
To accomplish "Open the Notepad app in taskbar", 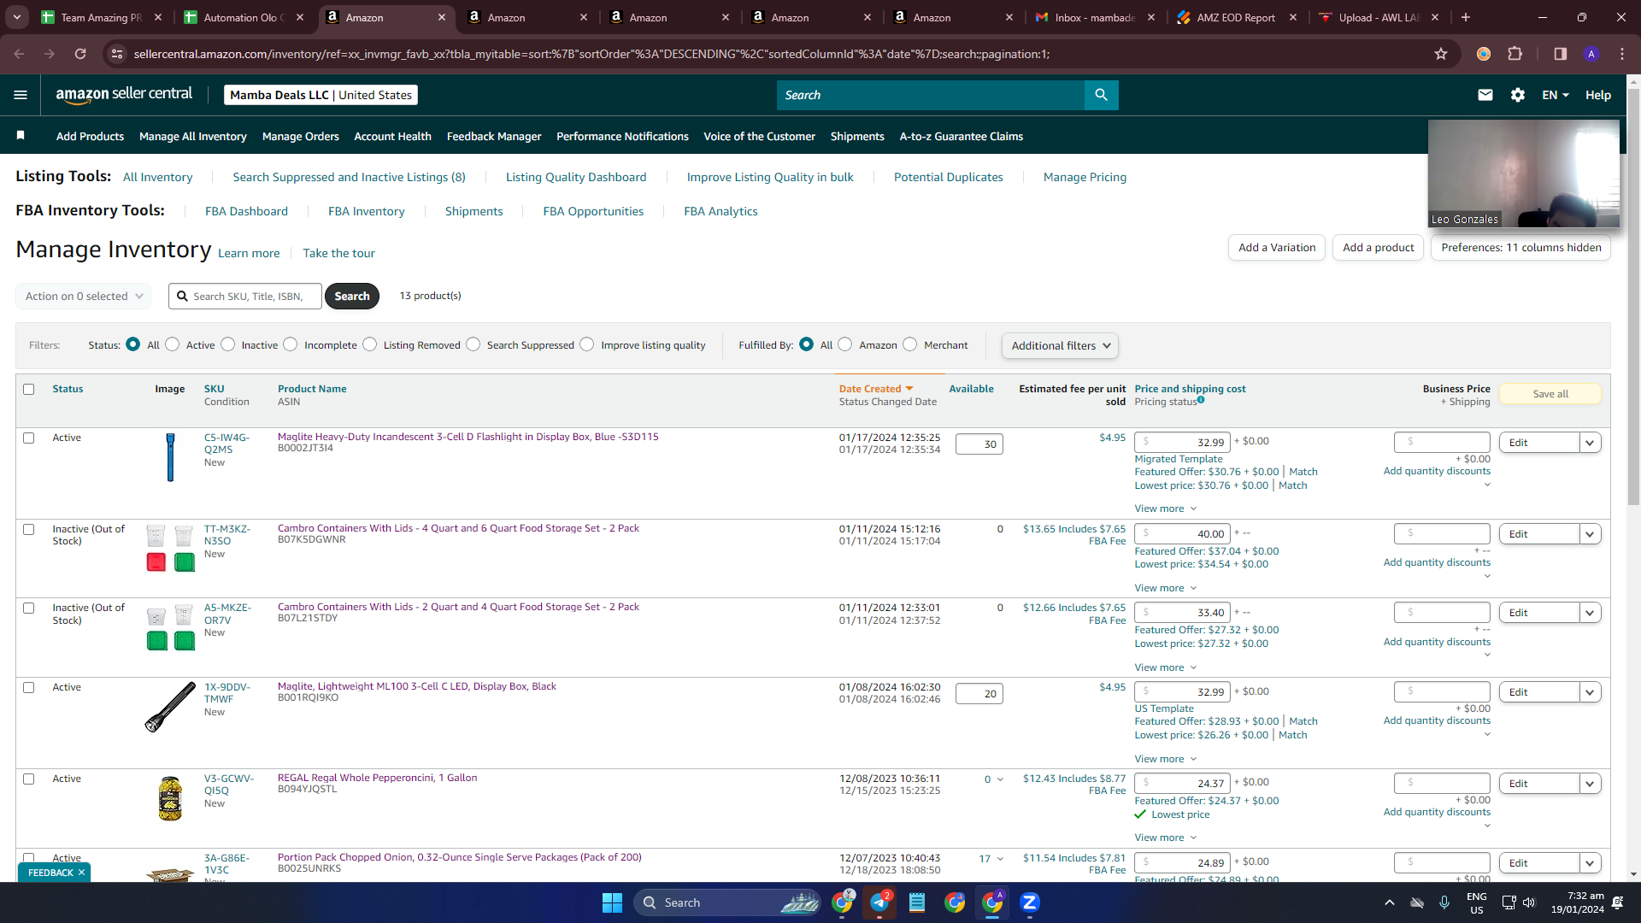I will coord(917,902).
